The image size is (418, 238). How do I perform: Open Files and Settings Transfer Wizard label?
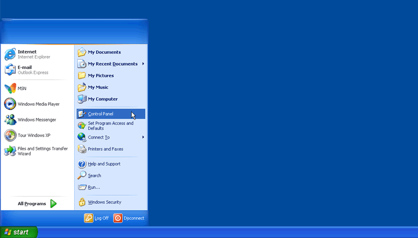click(x=43, y=151)
